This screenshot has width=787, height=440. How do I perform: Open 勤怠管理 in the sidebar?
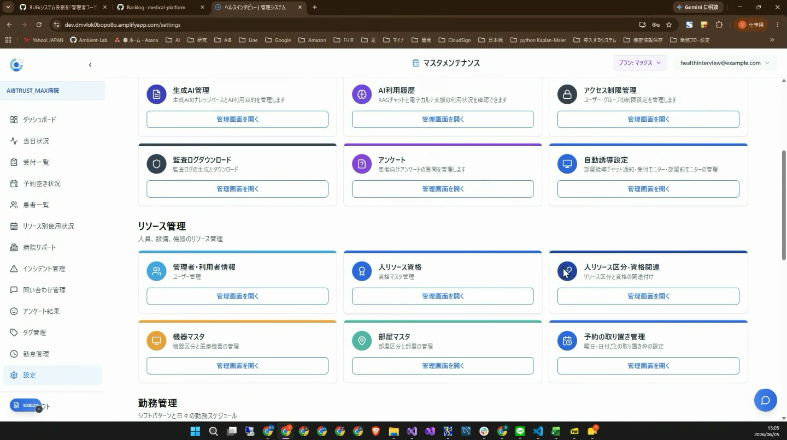[x=52, y=354]
